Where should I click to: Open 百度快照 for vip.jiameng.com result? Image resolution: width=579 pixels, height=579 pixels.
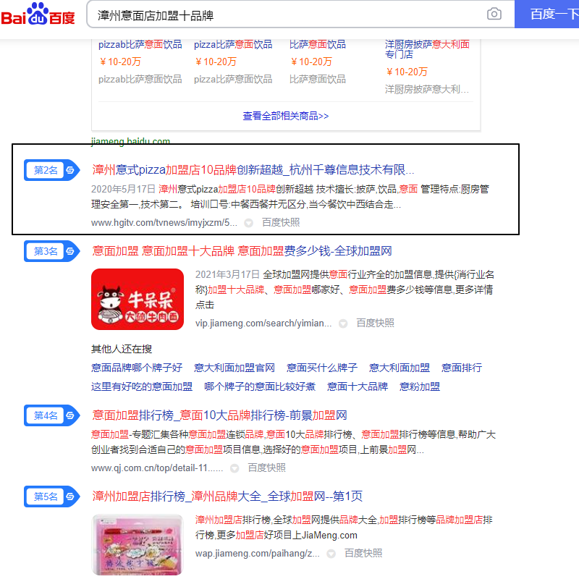click(x=375, y=323)
